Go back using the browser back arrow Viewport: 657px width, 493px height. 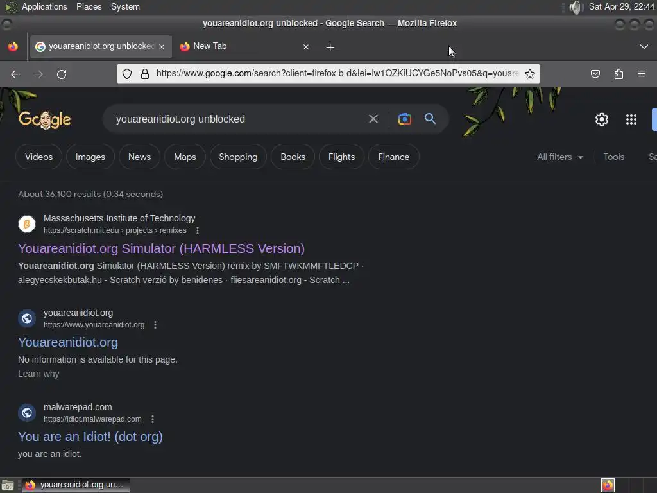tap(15, 74)
